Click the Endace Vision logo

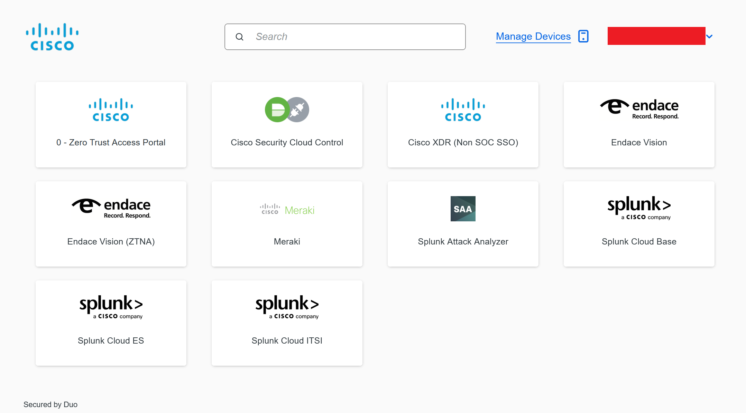pos(639,109)
